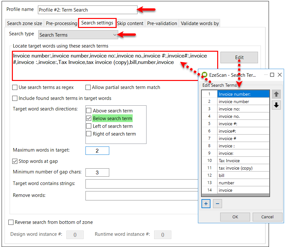Add new search term with plus icon
Screen dimensions: 285x247
206,204
